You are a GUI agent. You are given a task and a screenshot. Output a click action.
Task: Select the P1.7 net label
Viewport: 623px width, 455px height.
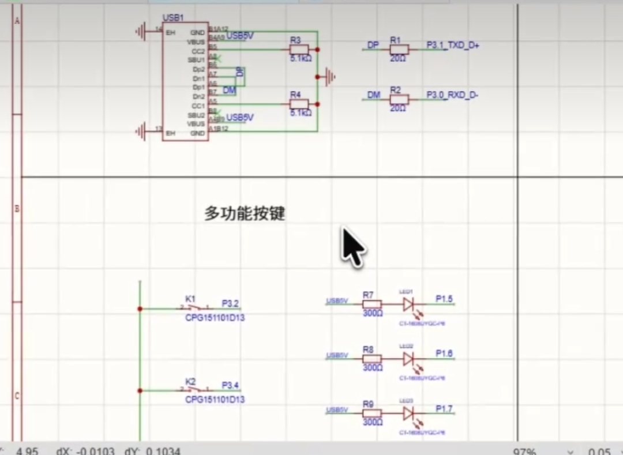click(x=444, y=408)
